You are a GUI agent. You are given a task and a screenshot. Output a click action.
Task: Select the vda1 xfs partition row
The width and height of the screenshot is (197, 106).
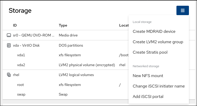[x=21, y=55]
